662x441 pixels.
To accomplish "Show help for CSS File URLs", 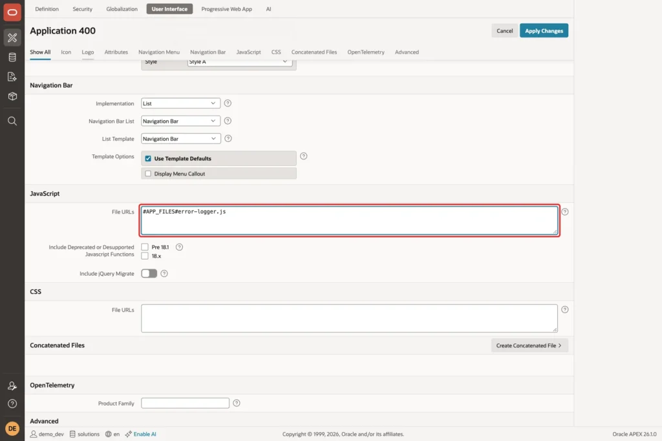I will (565, 310).
